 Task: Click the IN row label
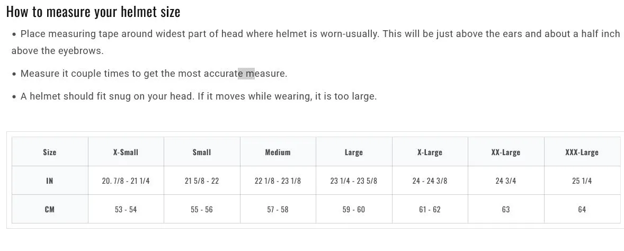click(50, 181)
